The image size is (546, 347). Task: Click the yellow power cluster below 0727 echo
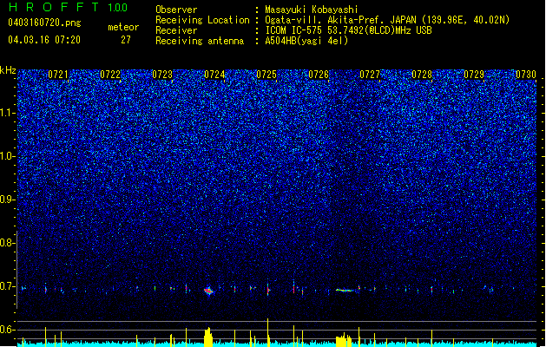click(344, 340)
